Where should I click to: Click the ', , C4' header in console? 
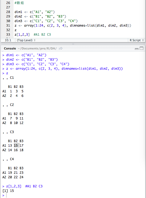click(x=8, y=159)
